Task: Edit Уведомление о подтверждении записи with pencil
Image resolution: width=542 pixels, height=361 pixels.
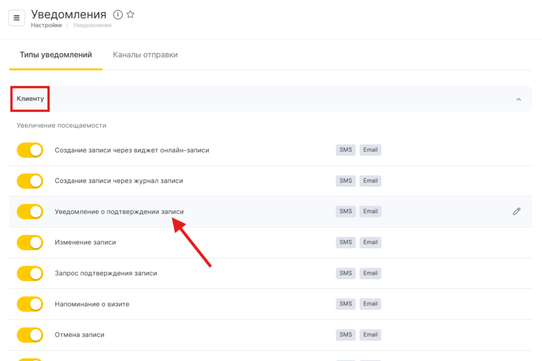Action: [x=517, y=211]
